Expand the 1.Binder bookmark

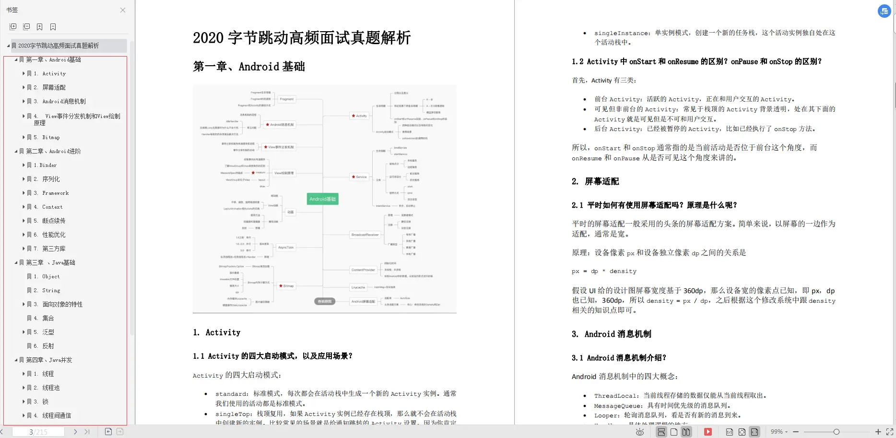[24, 165]
